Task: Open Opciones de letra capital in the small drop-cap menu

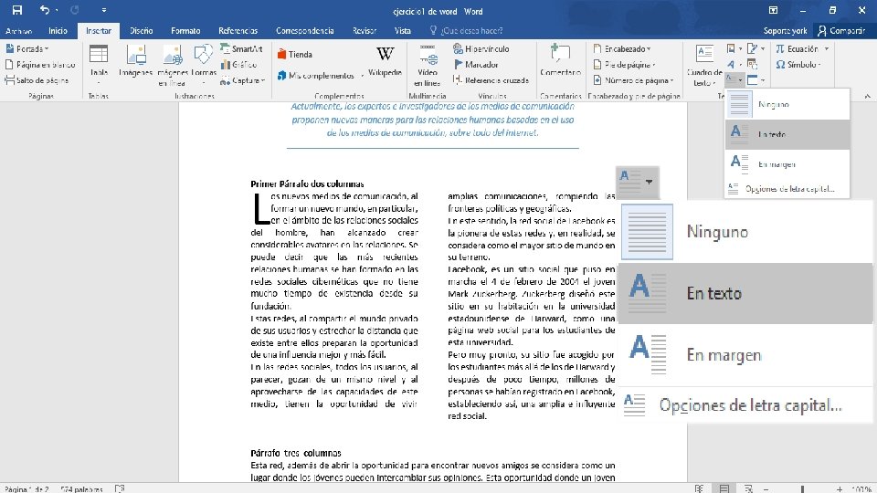Action: click(x=787, y=189)
